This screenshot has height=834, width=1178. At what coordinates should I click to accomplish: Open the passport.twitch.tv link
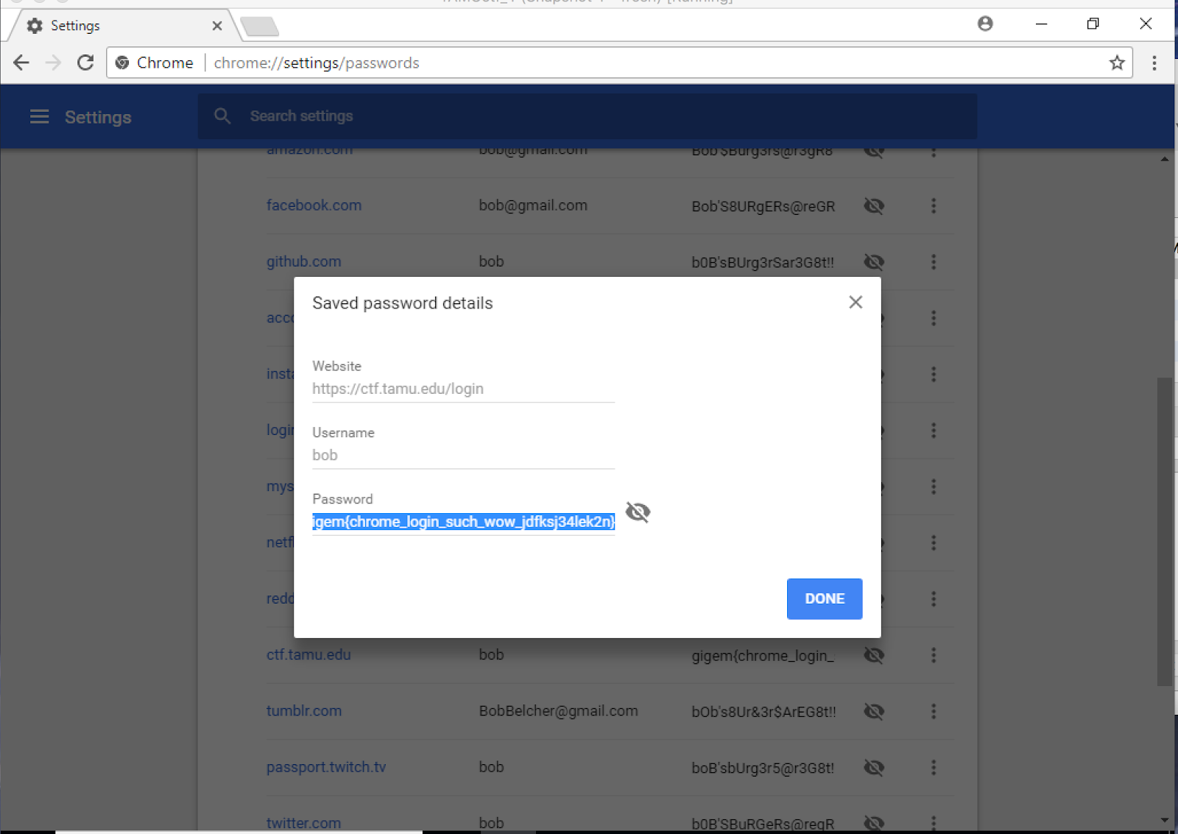(x=326, y=767)
